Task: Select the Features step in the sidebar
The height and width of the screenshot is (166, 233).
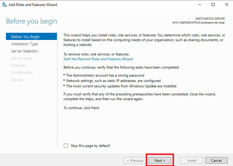Action: (18, 65)
